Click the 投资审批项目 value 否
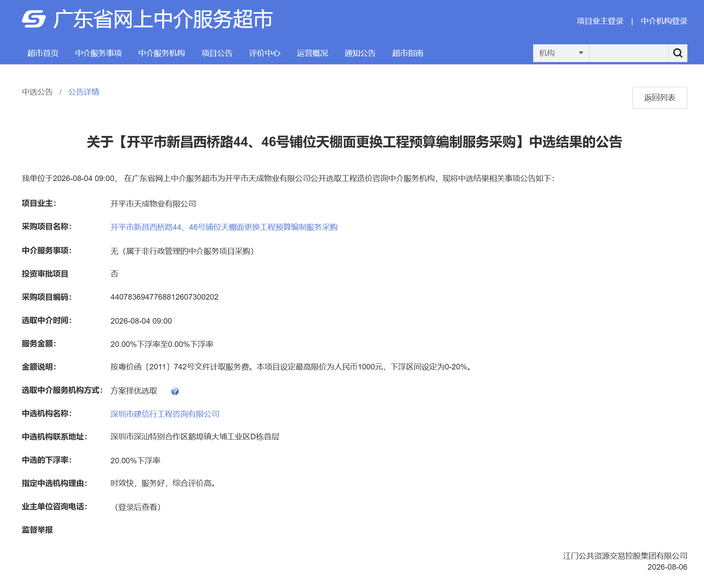 [115, 274]
